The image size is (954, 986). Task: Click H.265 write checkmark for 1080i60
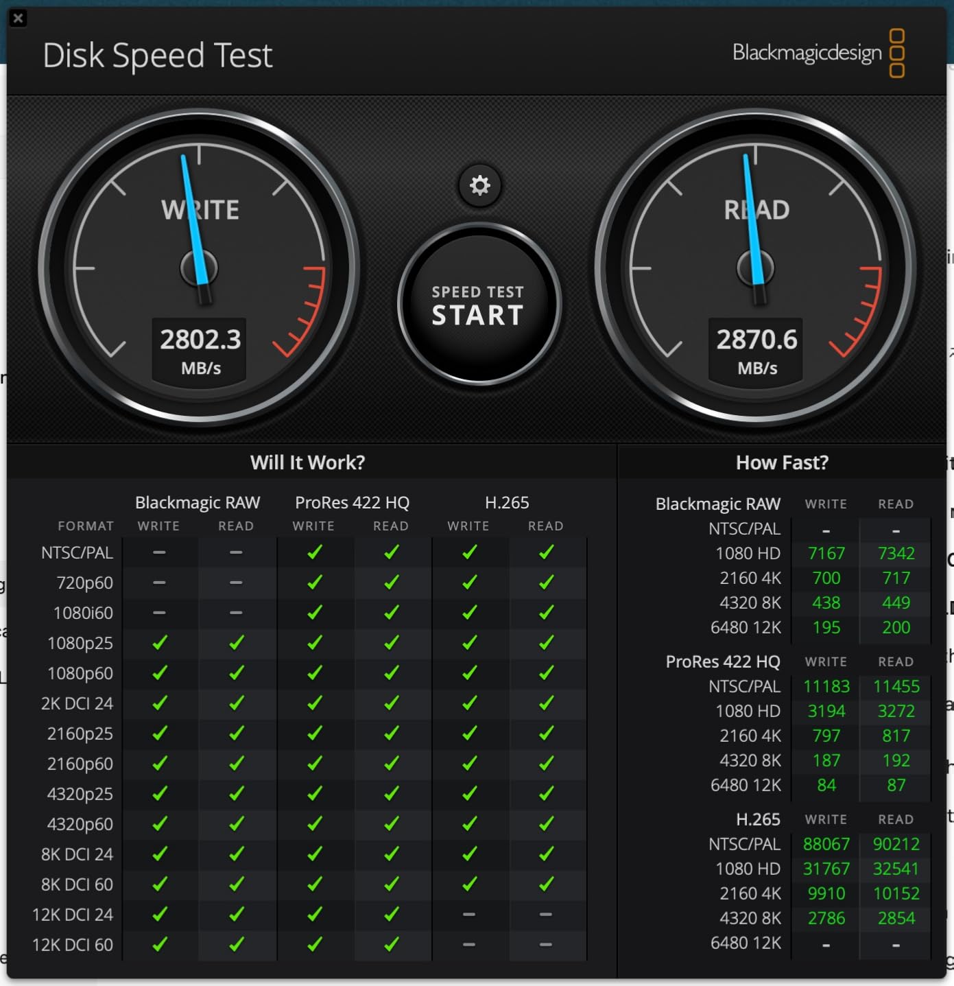pos(469,613)
